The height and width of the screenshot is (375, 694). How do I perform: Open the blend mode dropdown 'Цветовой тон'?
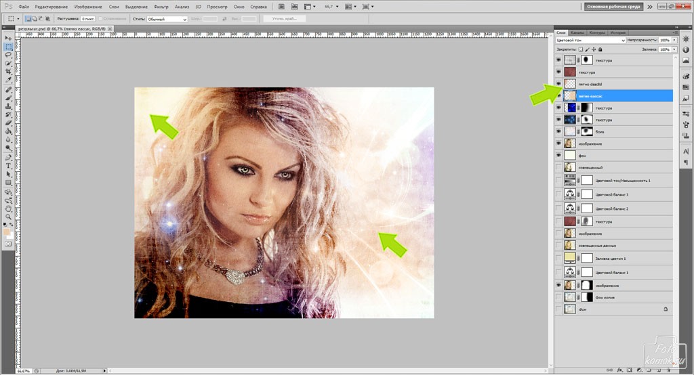click(x=590, y=41)
